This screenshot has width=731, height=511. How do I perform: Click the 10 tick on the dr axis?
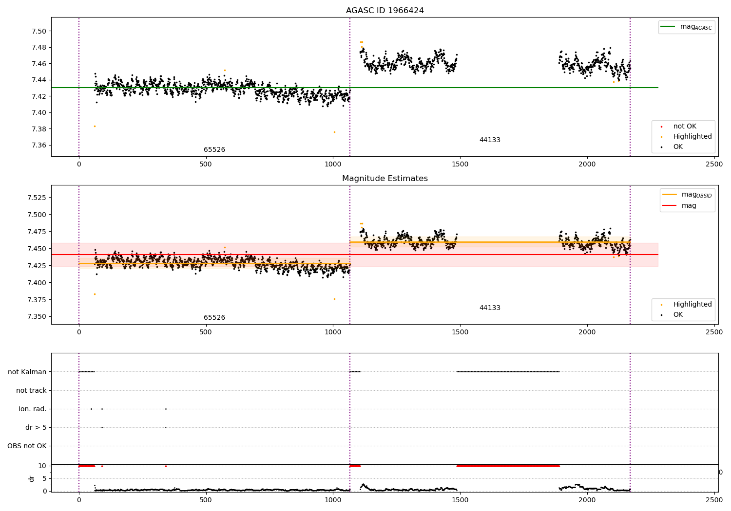coord(42,466)
